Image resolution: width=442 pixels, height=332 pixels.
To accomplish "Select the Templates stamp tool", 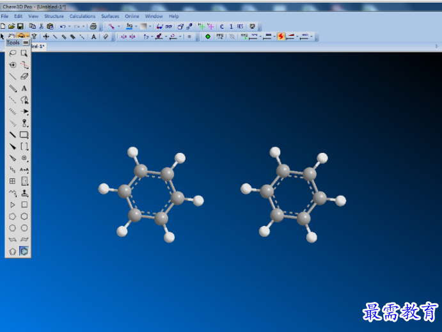I will (24, 193).
